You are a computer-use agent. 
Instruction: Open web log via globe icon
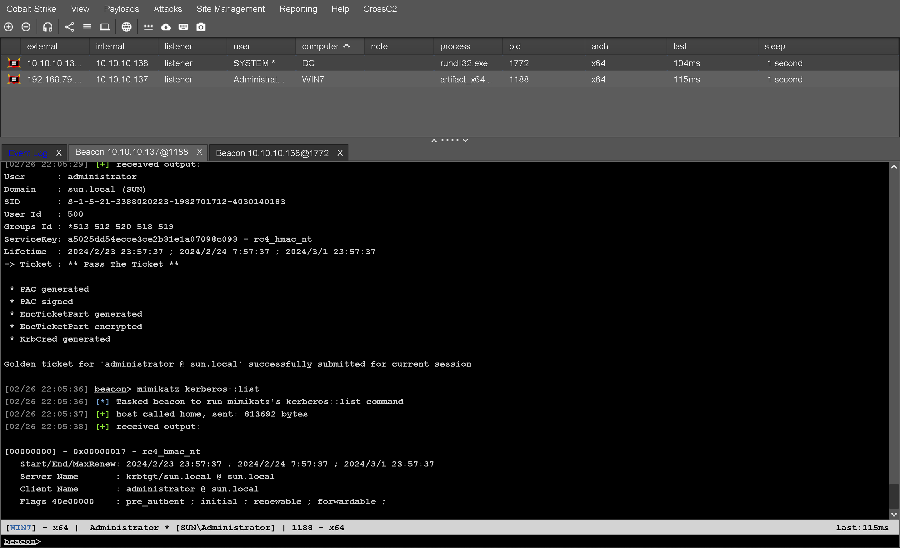126,27
